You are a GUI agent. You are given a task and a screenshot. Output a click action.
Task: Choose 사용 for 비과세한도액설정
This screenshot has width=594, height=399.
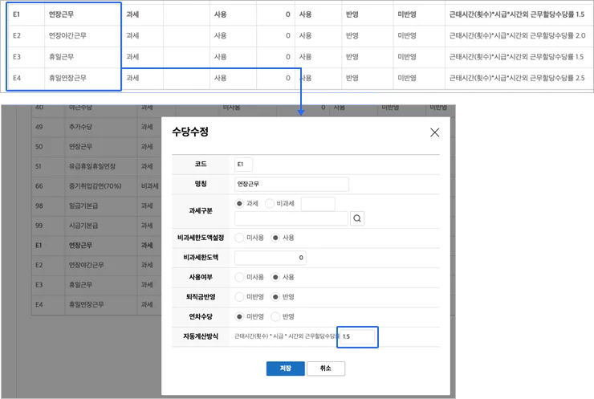point(275,238)
